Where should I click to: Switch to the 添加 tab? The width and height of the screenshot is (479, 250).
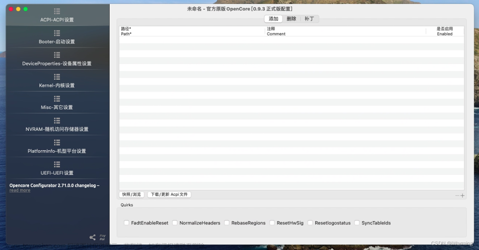coord(274,19)
